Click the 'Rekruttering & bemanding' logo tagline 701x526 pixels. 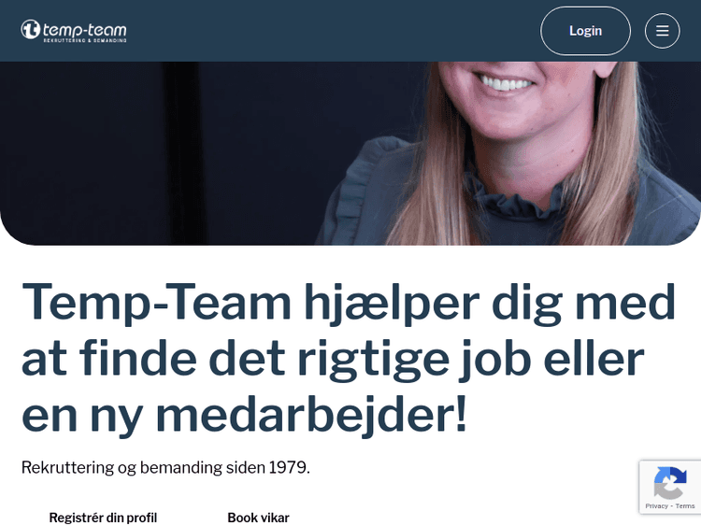coord(85,40)
